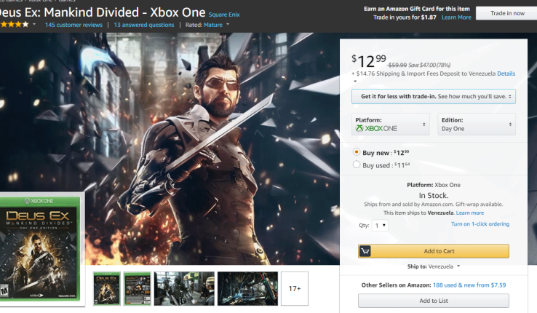
Task: Select the first green cover thumbnail
Action: pyautogui.click(x=107, y=288)
